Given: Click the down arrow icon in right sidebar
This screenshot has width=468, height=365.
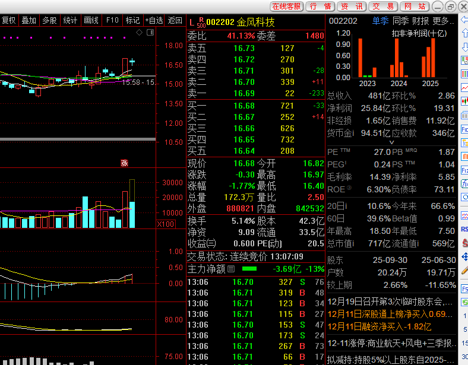Looking at the screenshot, I should point(464,47).
